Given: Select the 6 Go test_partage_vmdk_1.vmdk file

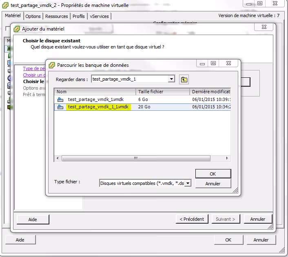Looking at the screenshot, I should coord(95,99).
